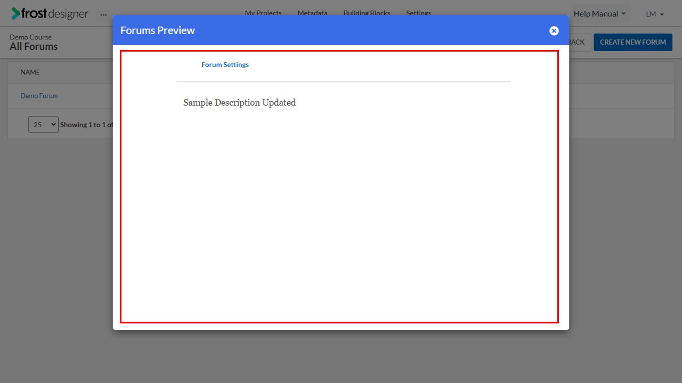This screenshot has width=682, height=383.
Task: Click the frost designer logo
Action: pos(50,13)
